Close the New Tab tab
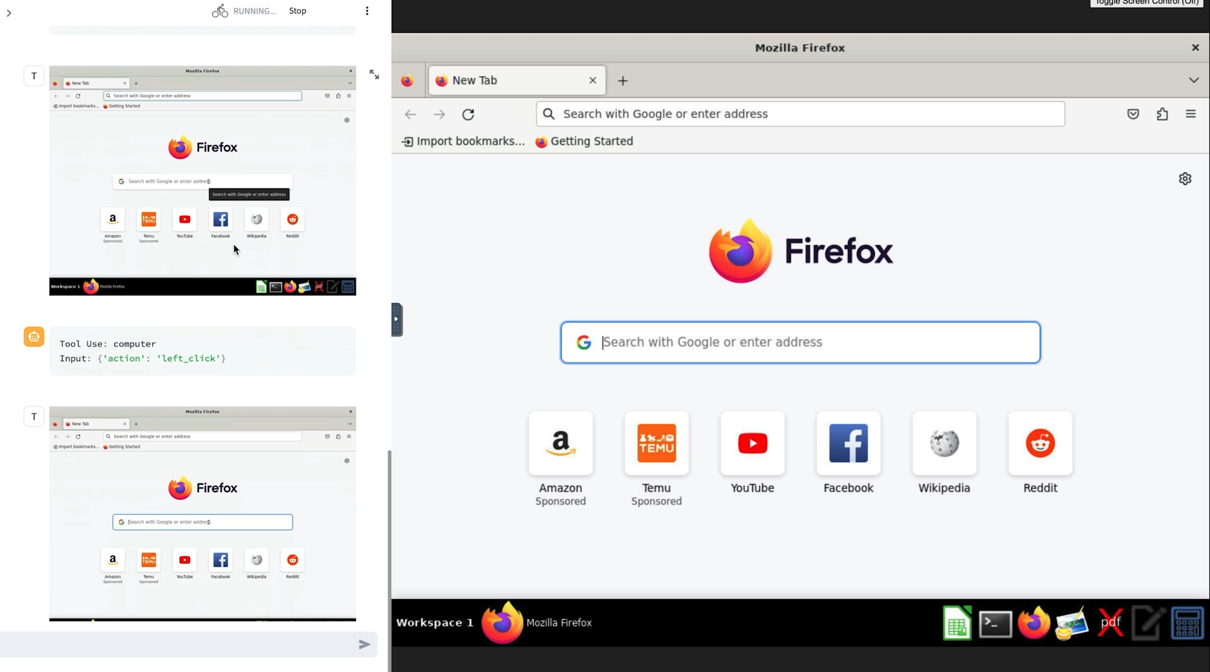The width and height of the screenshot is (1210, 672). [593, 81]
